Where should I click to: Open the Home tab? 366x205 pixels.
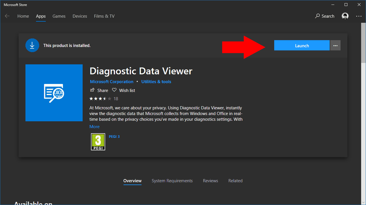(23, 16)
